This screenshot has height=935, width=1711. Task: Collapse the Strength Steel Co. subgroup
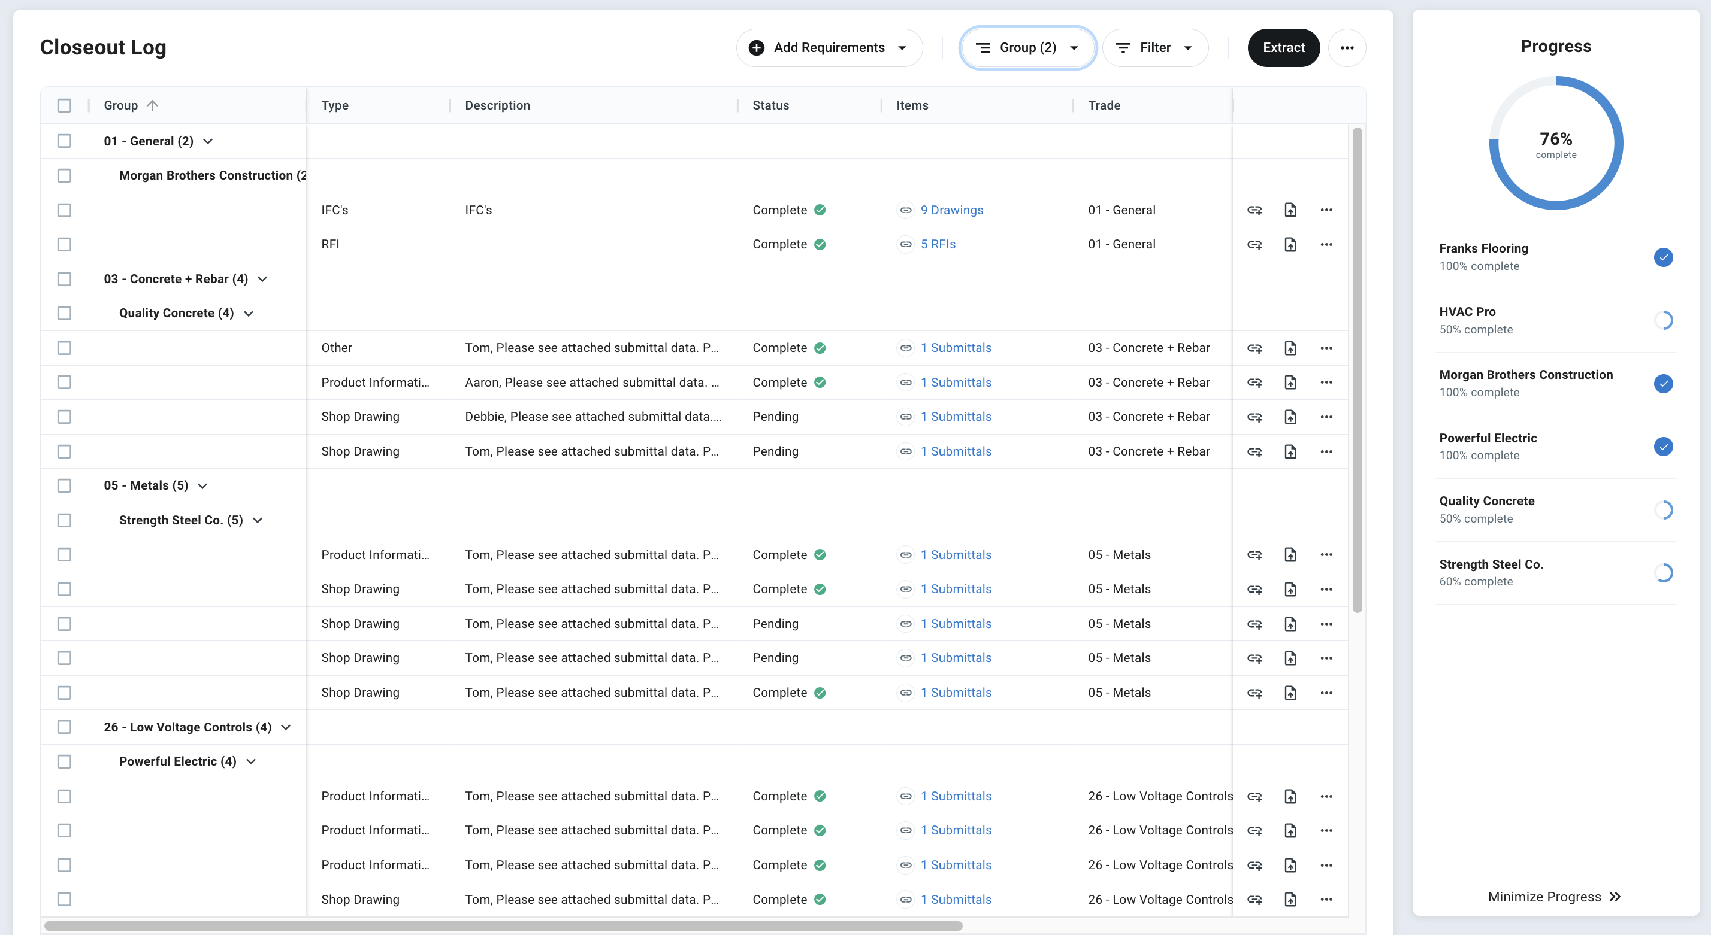[258, 520]
